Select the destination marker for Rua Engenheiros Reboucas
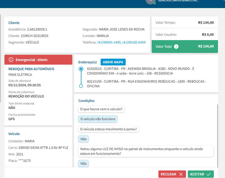The width and height of the screenshot is (225, 178). [x=81, y=86]
